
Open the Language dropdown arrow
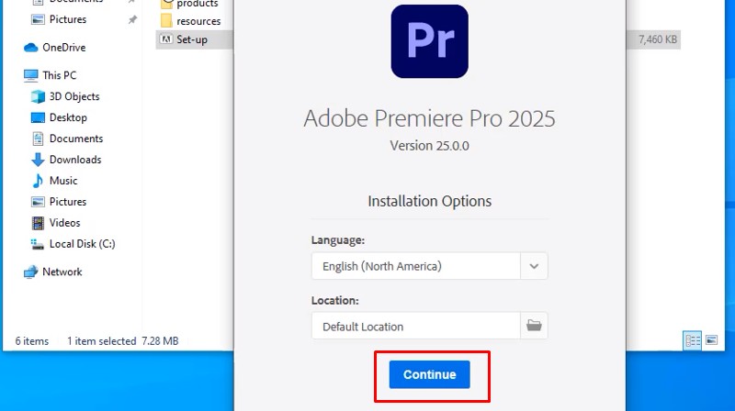point(534,266)
